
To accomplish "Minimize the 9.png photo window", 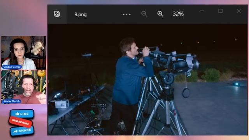I will 202,11.
